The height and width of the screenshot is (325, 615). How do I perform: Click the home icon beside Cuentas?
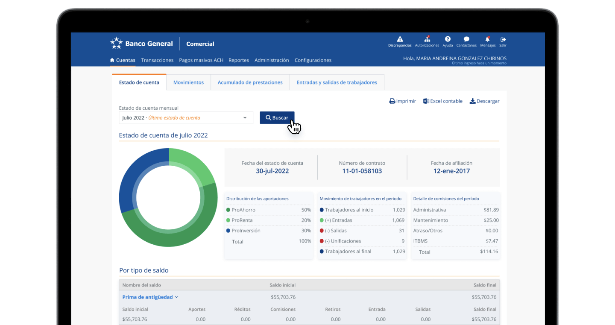click(x=112, y=60)
